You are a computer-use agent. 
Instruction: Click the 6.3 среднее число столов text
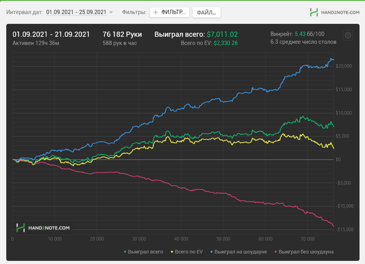click(303, 42)
